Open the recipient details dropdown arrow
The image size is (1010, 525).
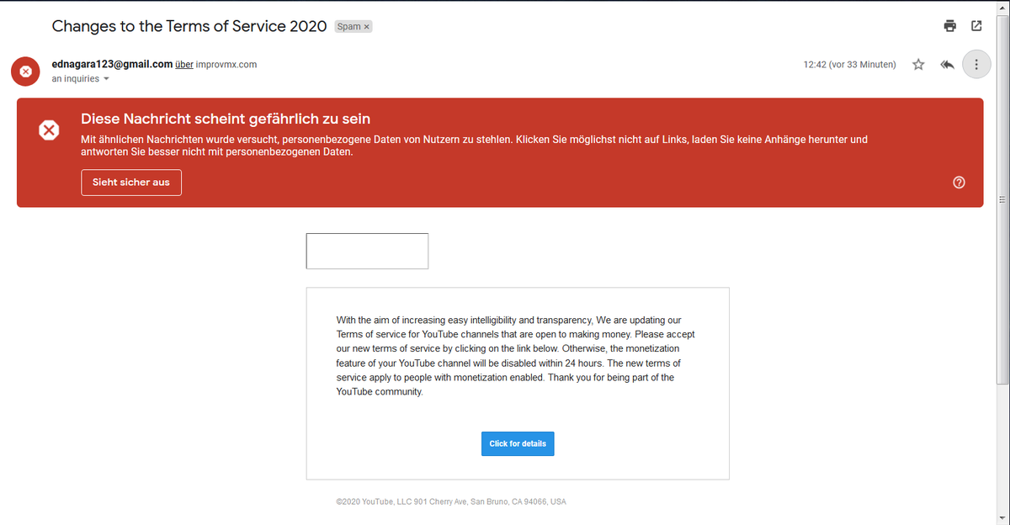(x=107, y=78)
